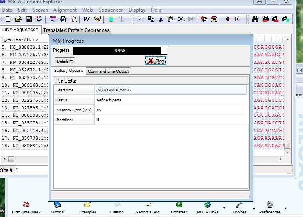Click horizontal scrollbar left arrow
This screenshot has width=303, height=217.
(x=5, y=159)
